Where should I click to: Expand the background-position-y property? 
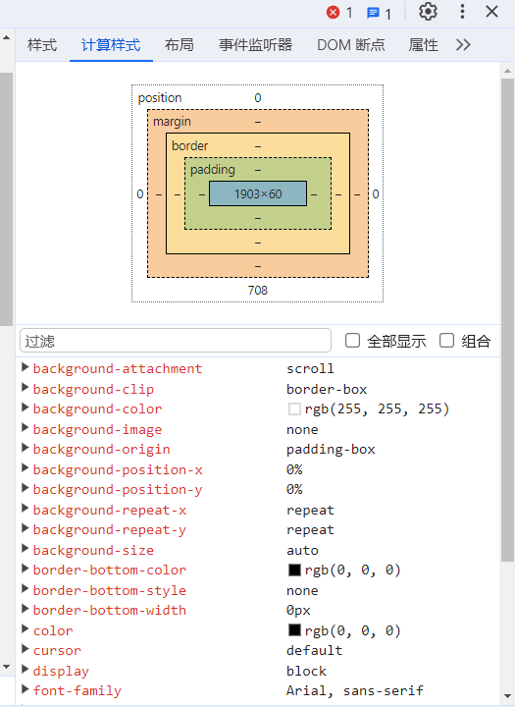(x=26, y=488)
